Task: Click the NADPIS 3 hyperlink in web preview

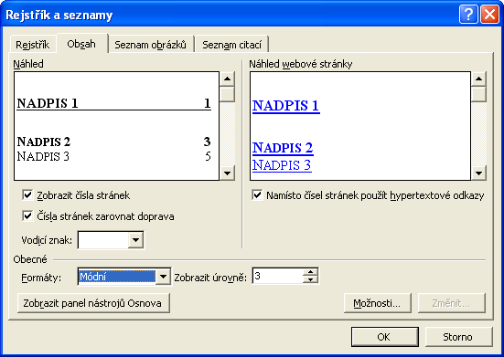Action: tap(282, 165)
